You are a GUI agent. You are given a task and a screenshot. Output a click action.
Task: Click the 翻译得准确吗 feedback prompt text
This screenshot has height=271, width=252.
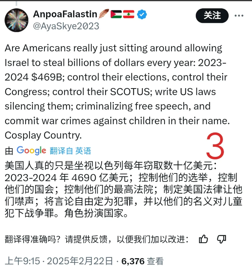96,239
